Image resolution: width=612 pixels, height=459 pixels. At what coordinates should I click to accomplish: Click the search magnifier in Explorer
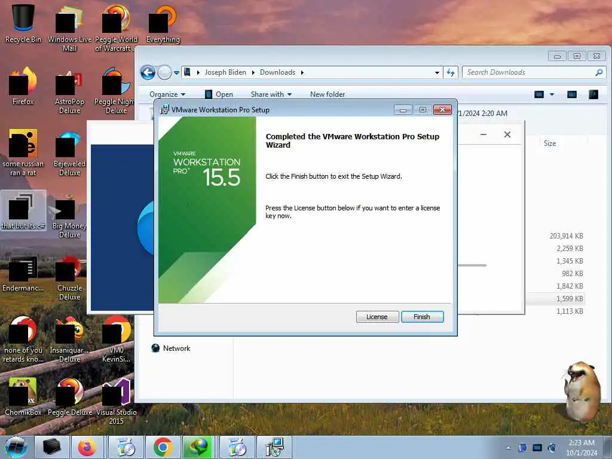(599, 72)
